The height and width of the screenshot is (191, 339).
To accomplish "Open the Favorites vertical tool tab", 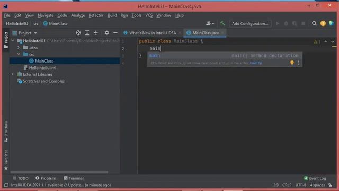I will (x=6, y=160).
